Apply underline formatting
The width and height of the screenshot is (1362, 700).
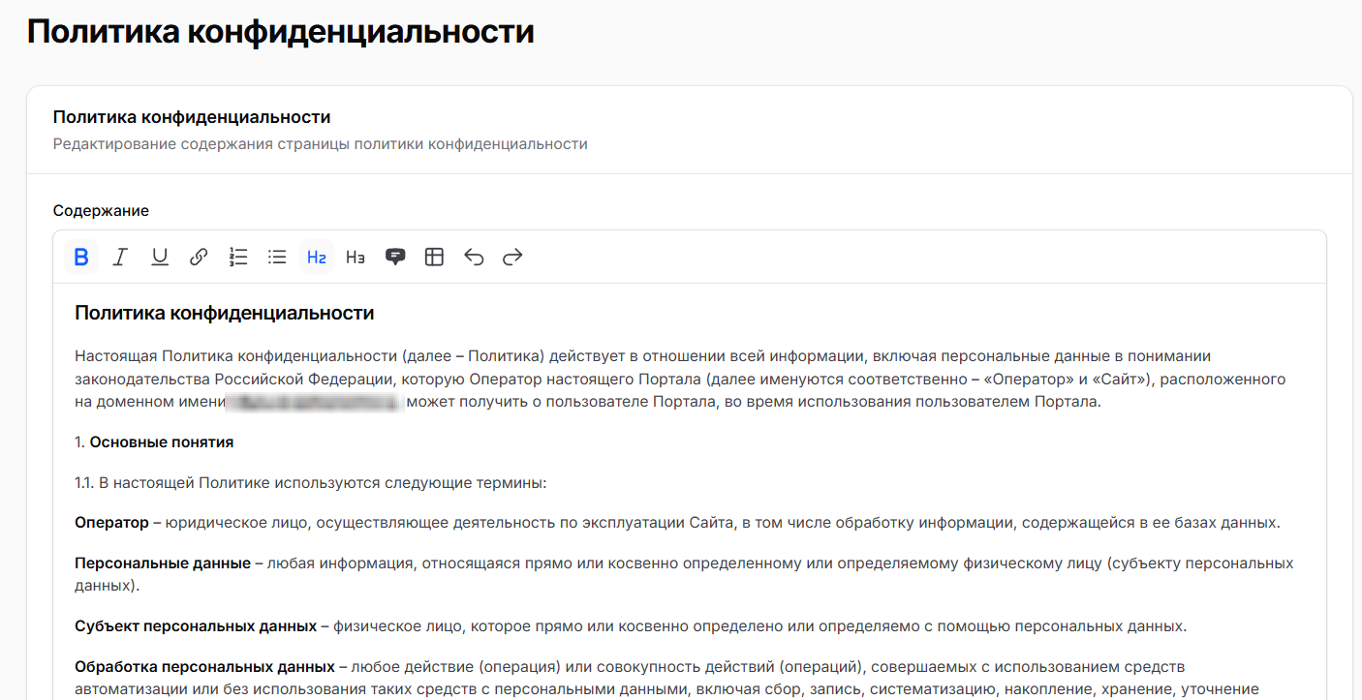point(160,257)
